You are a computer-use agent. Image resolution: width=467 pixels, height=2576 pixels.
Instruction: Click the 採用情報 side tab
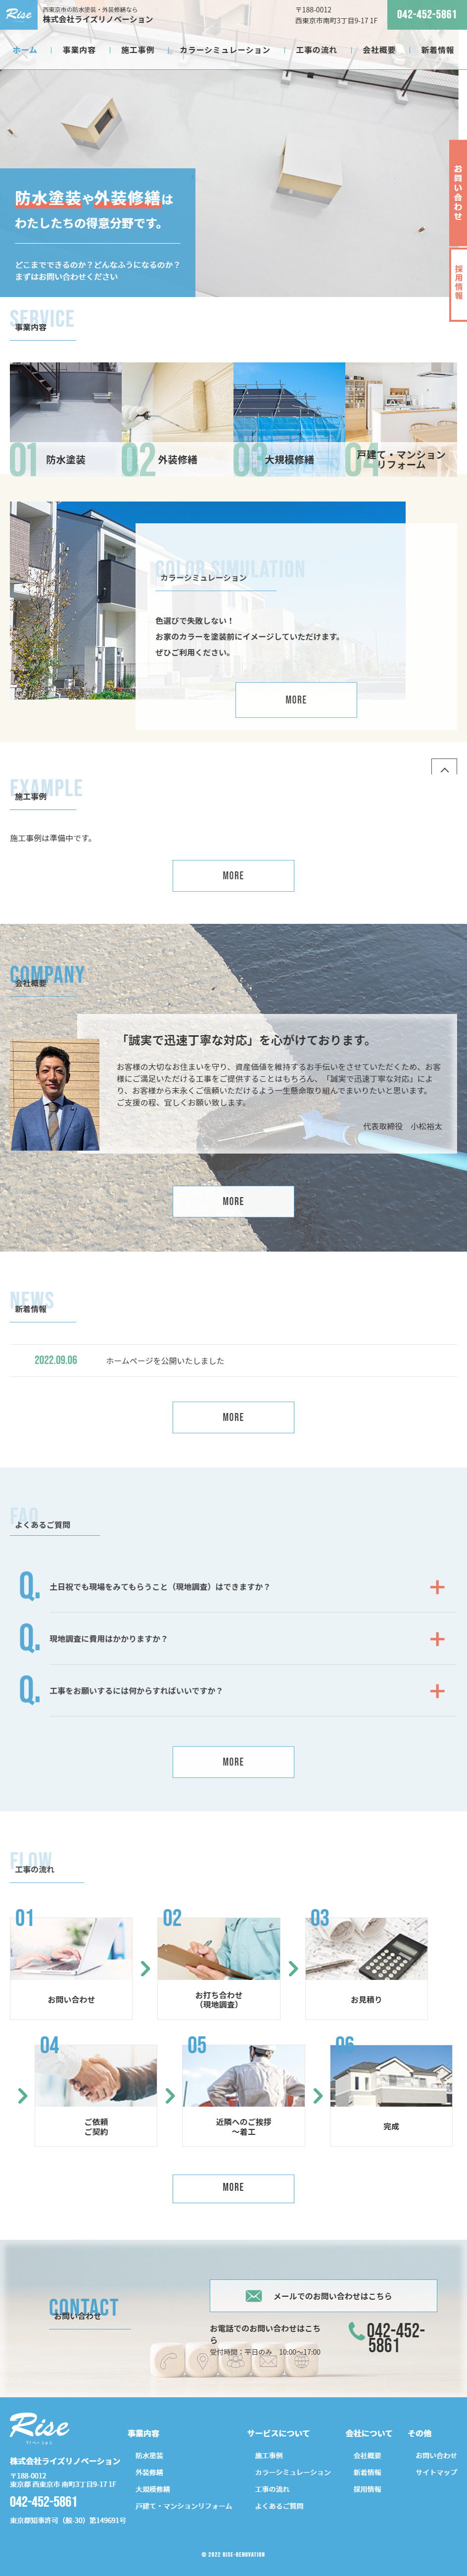coord(458,284)
